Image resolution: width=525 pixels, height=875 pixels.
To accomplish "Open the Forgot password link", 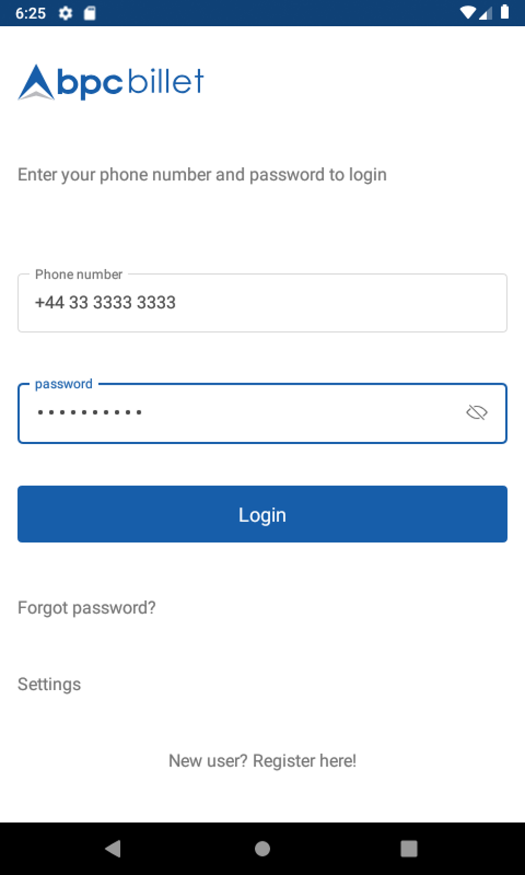I will click(86, 608).
